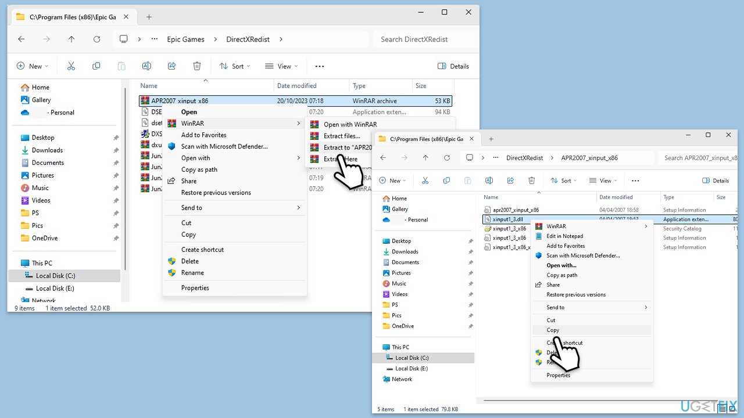Open the See more (…) menu in the DirectXRedist toolbar
Screen dimensions: 744x418
[x=319, y=66]
